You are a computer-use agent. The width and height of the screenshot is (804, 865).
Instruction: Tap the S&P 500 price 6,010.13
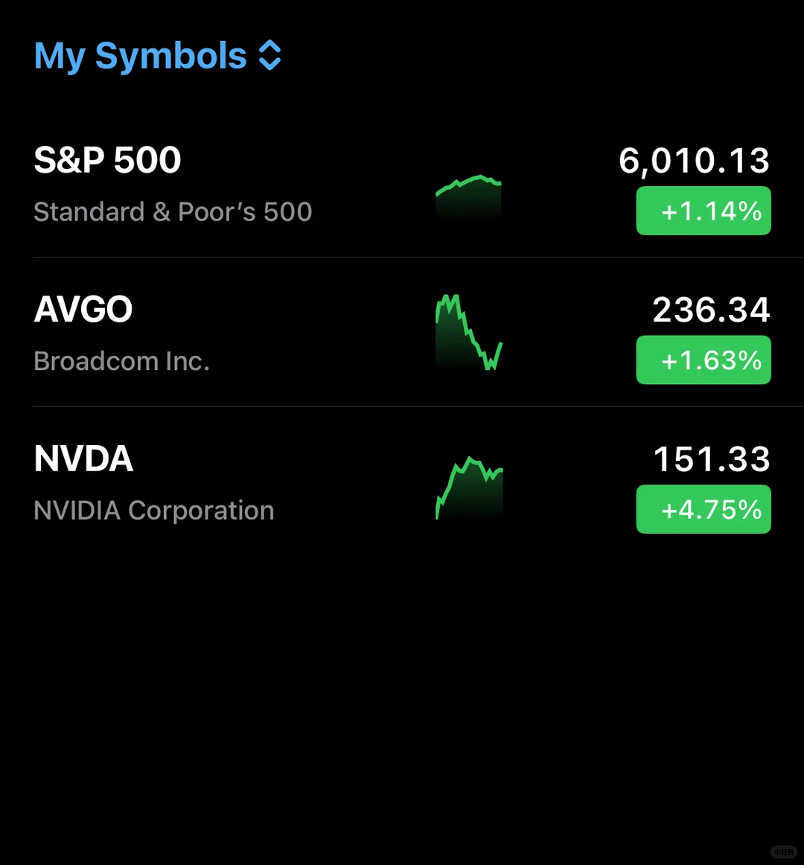[x=694, y=161]
